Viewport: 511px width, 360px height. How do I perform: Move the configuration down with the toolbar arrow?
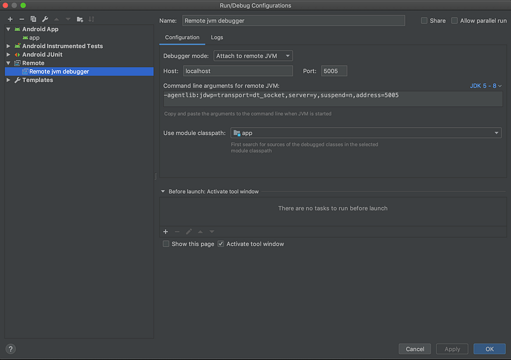(68, 19)
